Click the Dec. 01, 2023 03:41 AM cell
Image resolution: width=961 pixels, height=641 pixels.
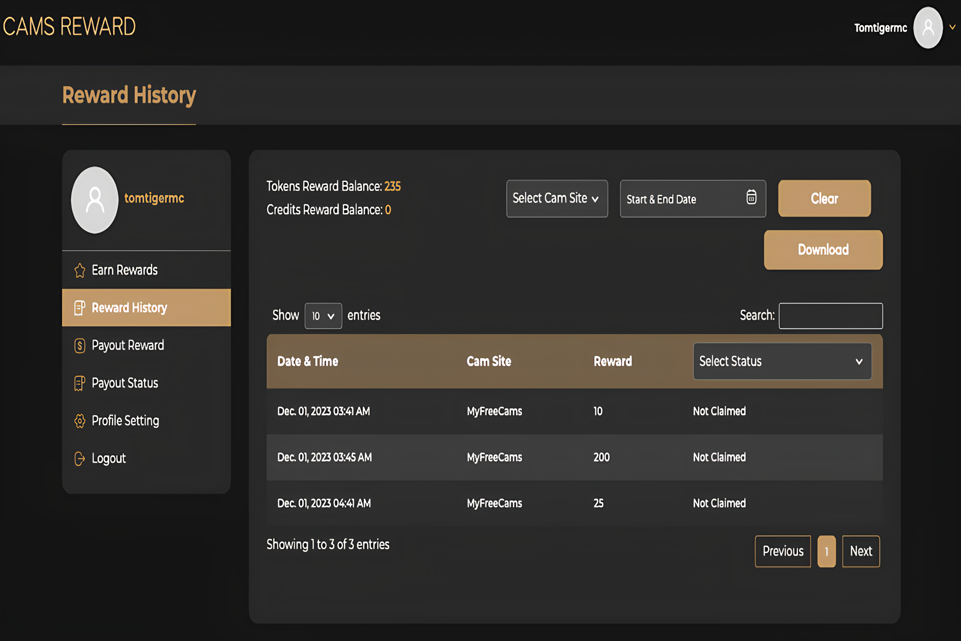tap(324, 411)
